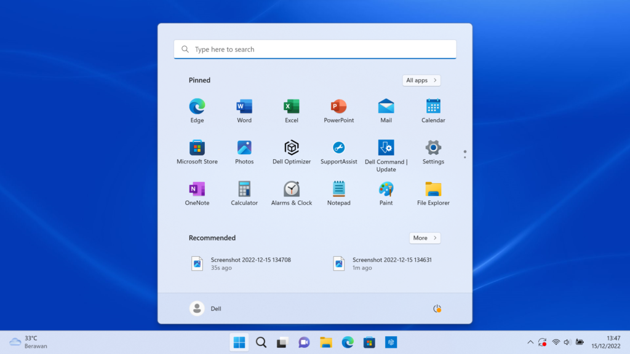630x354 pixels.
Task: Launch the Photos app
Action: coord(244,152)
